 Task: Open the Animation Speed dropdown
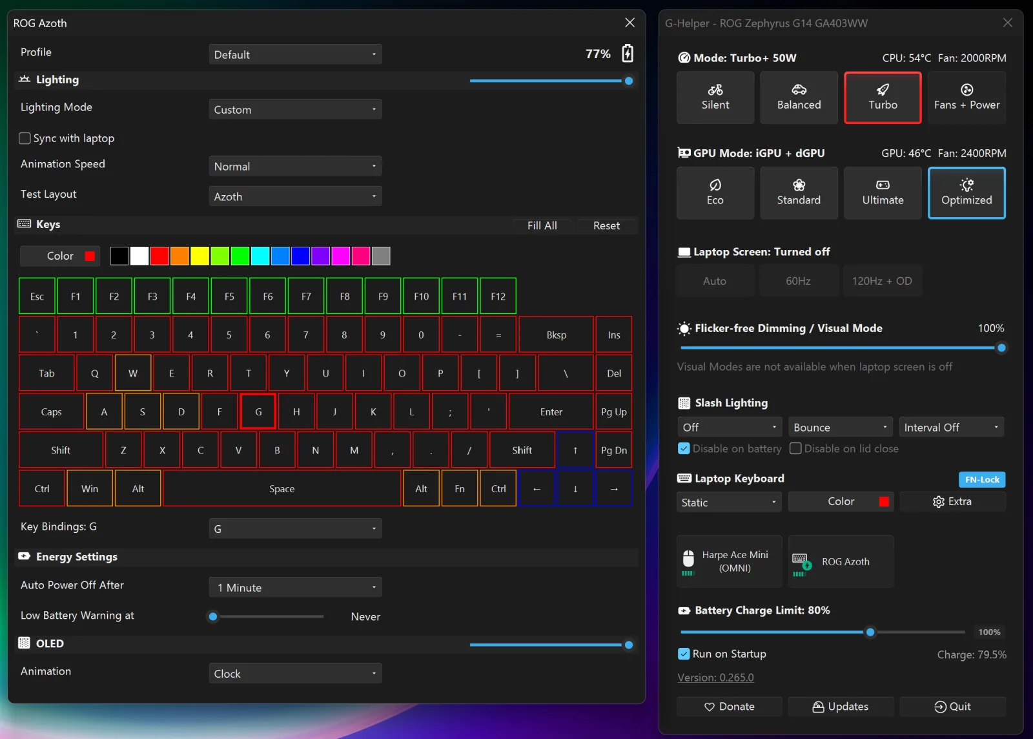(295, 166)
